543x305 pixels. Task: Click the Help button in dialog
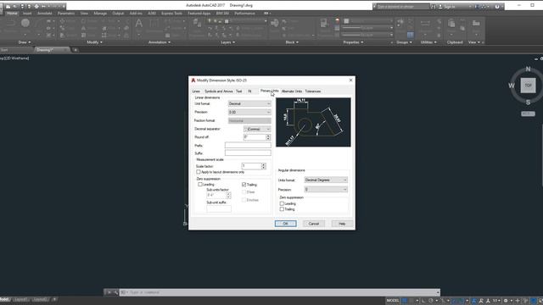tap(342, 224)
